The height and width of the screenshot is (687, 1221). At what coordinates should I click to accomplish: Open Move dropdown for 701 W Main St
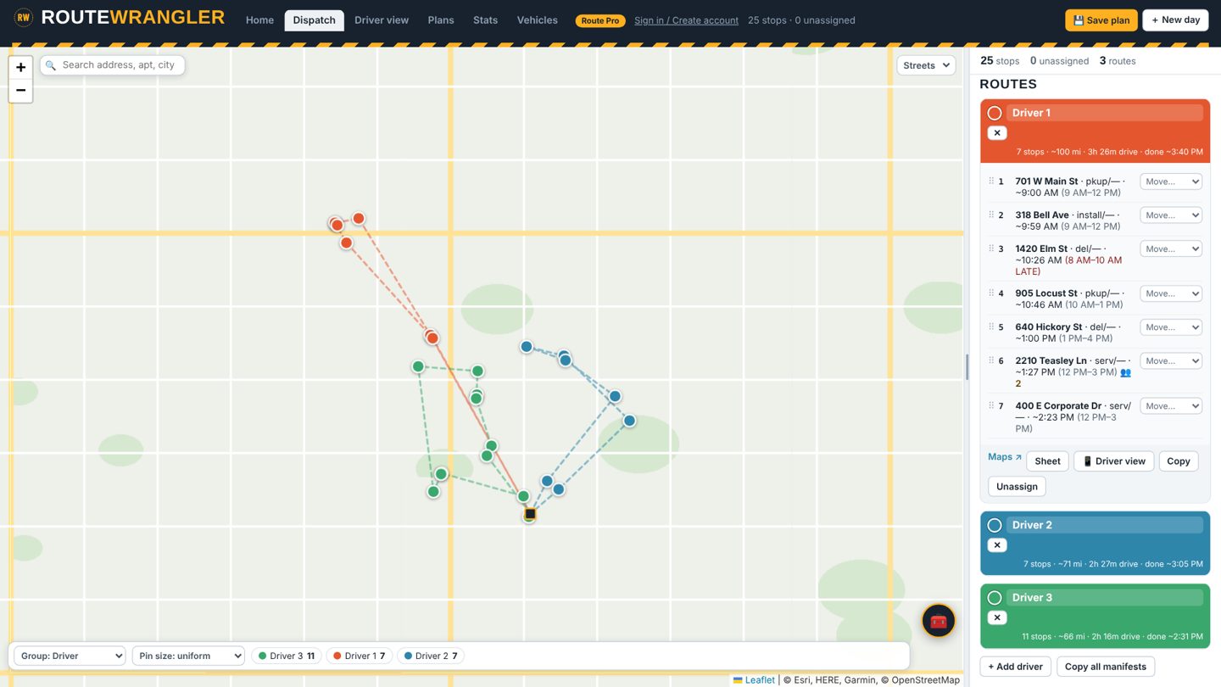[1171, 182]
